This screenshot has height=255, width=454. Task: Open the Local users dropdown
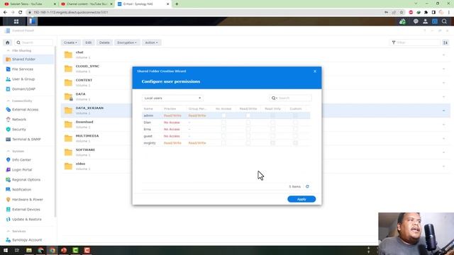[x=172, y=98]
